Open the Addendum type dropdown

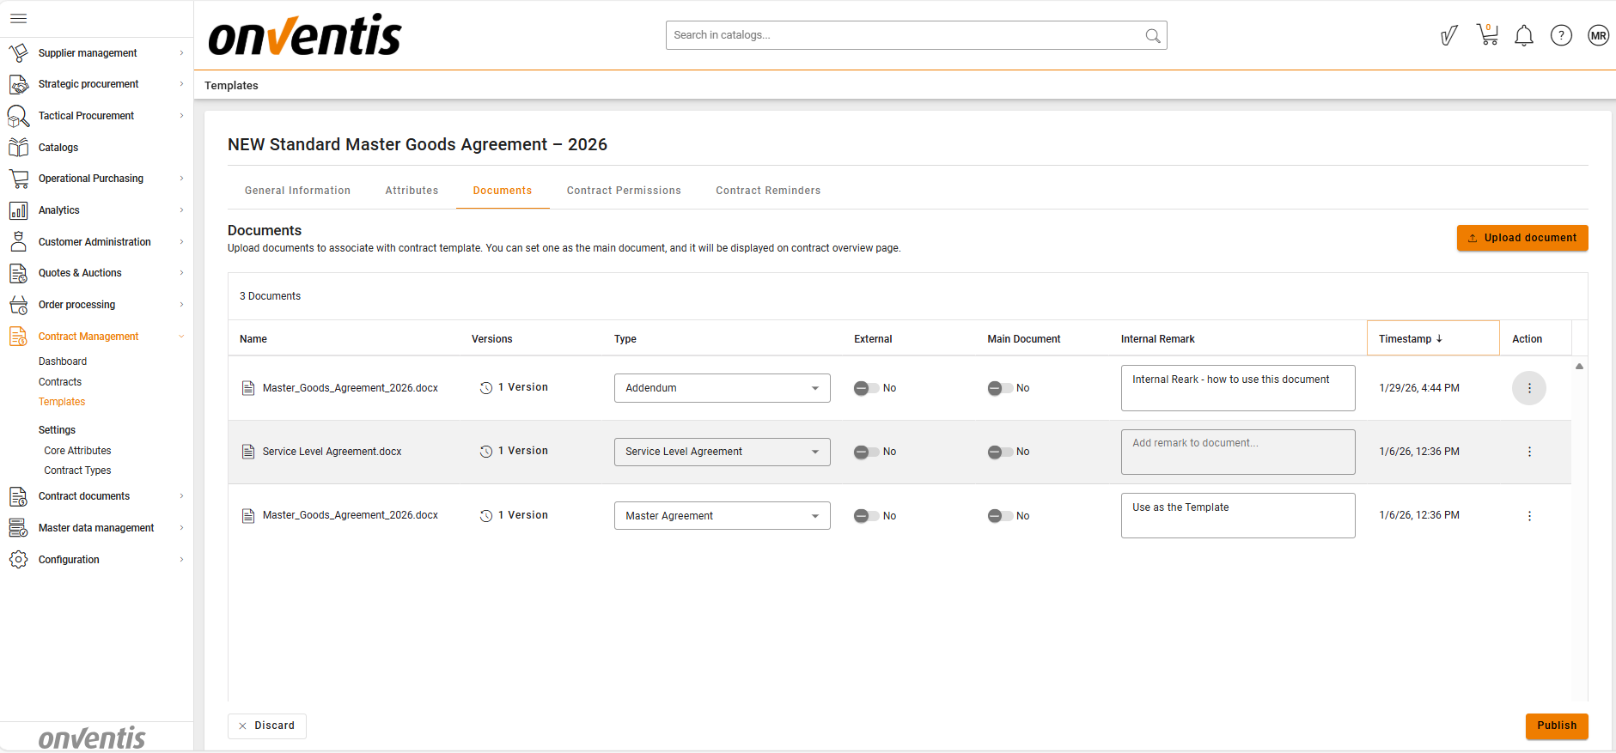[722, 388]
